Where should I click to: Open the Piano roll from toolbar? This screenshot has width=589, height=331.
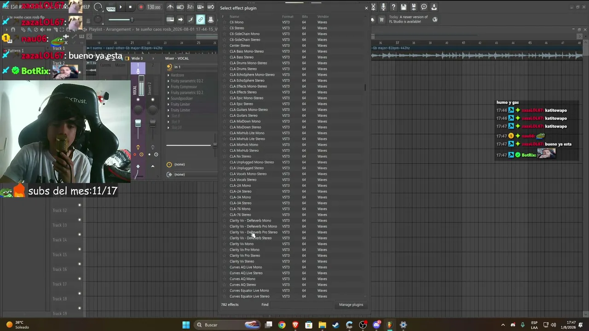pyautogui.click(x=170, y=20)
